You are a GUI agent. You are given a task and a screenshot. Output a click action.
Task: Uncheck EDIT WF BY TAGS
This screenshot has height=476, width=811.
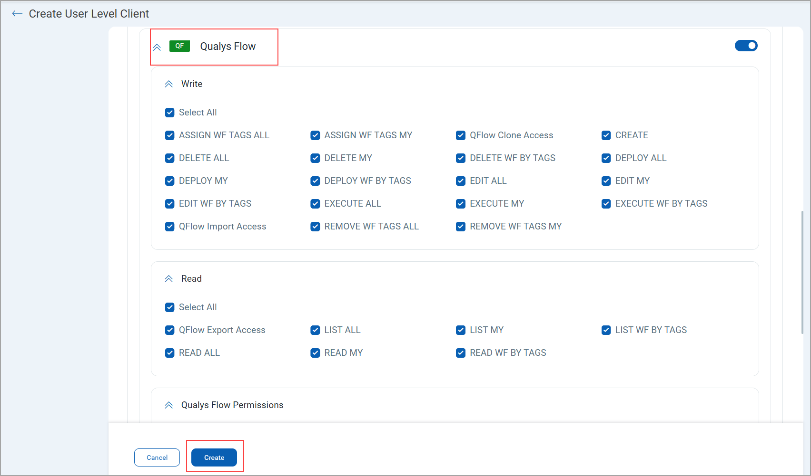pos(170,204)
